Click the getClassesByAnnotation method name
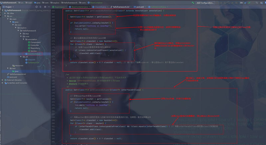The width and height of the screenshot is (266, 145). pos(103,11)
